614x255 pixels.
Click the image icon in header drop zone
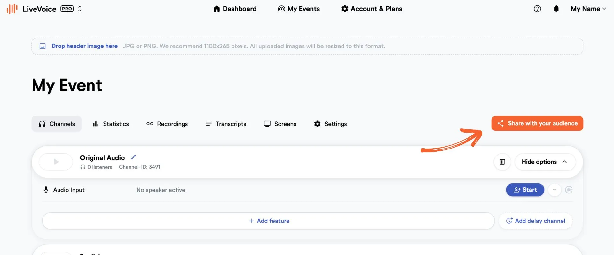pos(43,46)
